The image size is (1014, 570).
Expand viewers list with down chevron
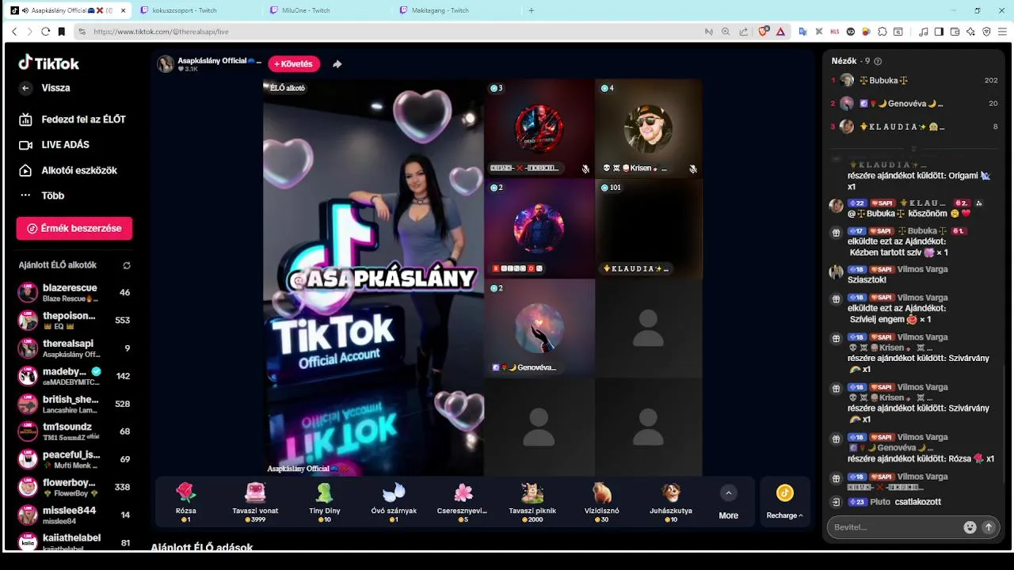point(913,149)
